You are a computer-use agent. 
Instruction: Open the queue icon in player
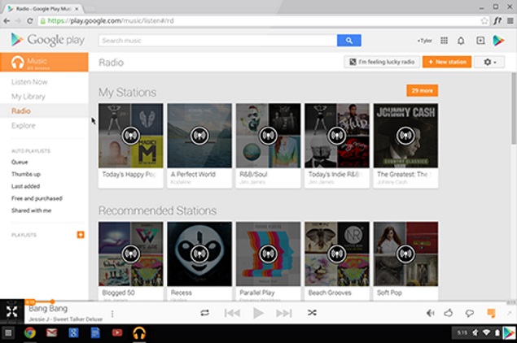491,313
